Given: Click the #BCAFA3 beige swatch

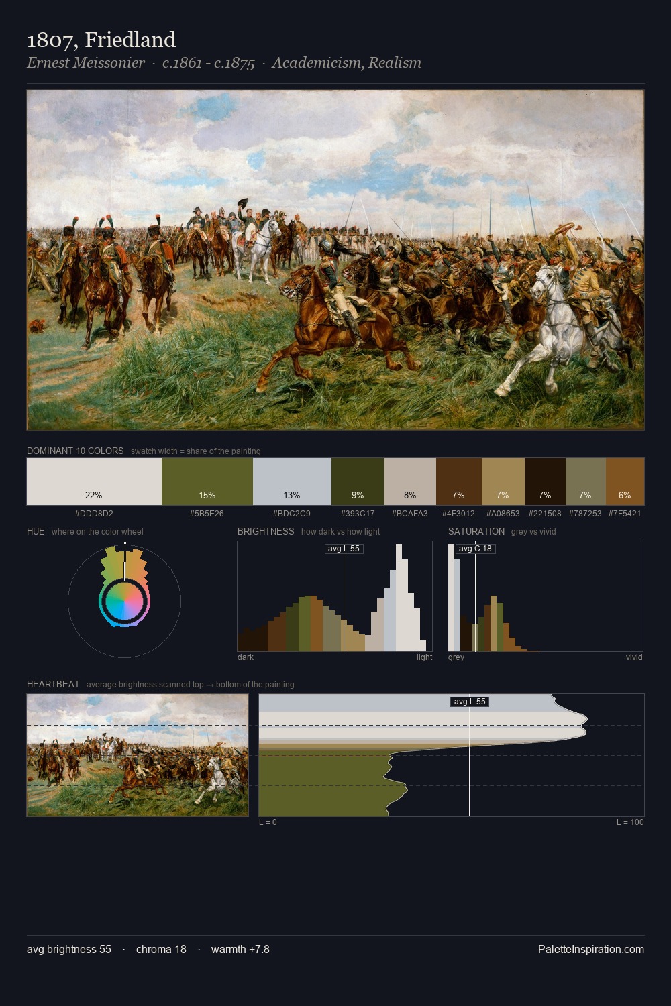Looking at the screenshot, I should point(410,482).
